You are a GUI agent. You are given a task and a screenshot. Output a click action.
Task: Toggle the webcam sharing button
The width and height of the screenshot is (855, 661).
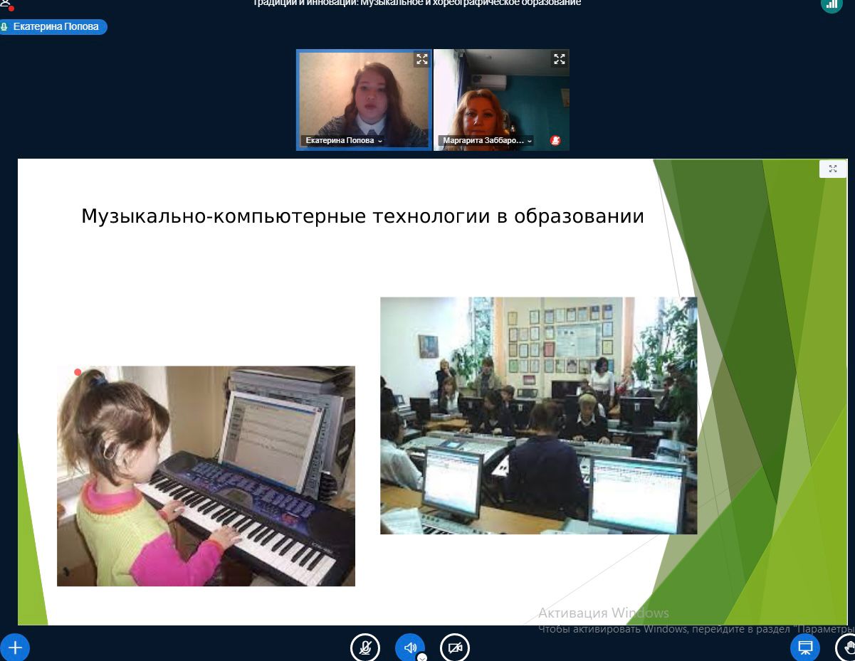pyautogui.click(x=455, y=647)
